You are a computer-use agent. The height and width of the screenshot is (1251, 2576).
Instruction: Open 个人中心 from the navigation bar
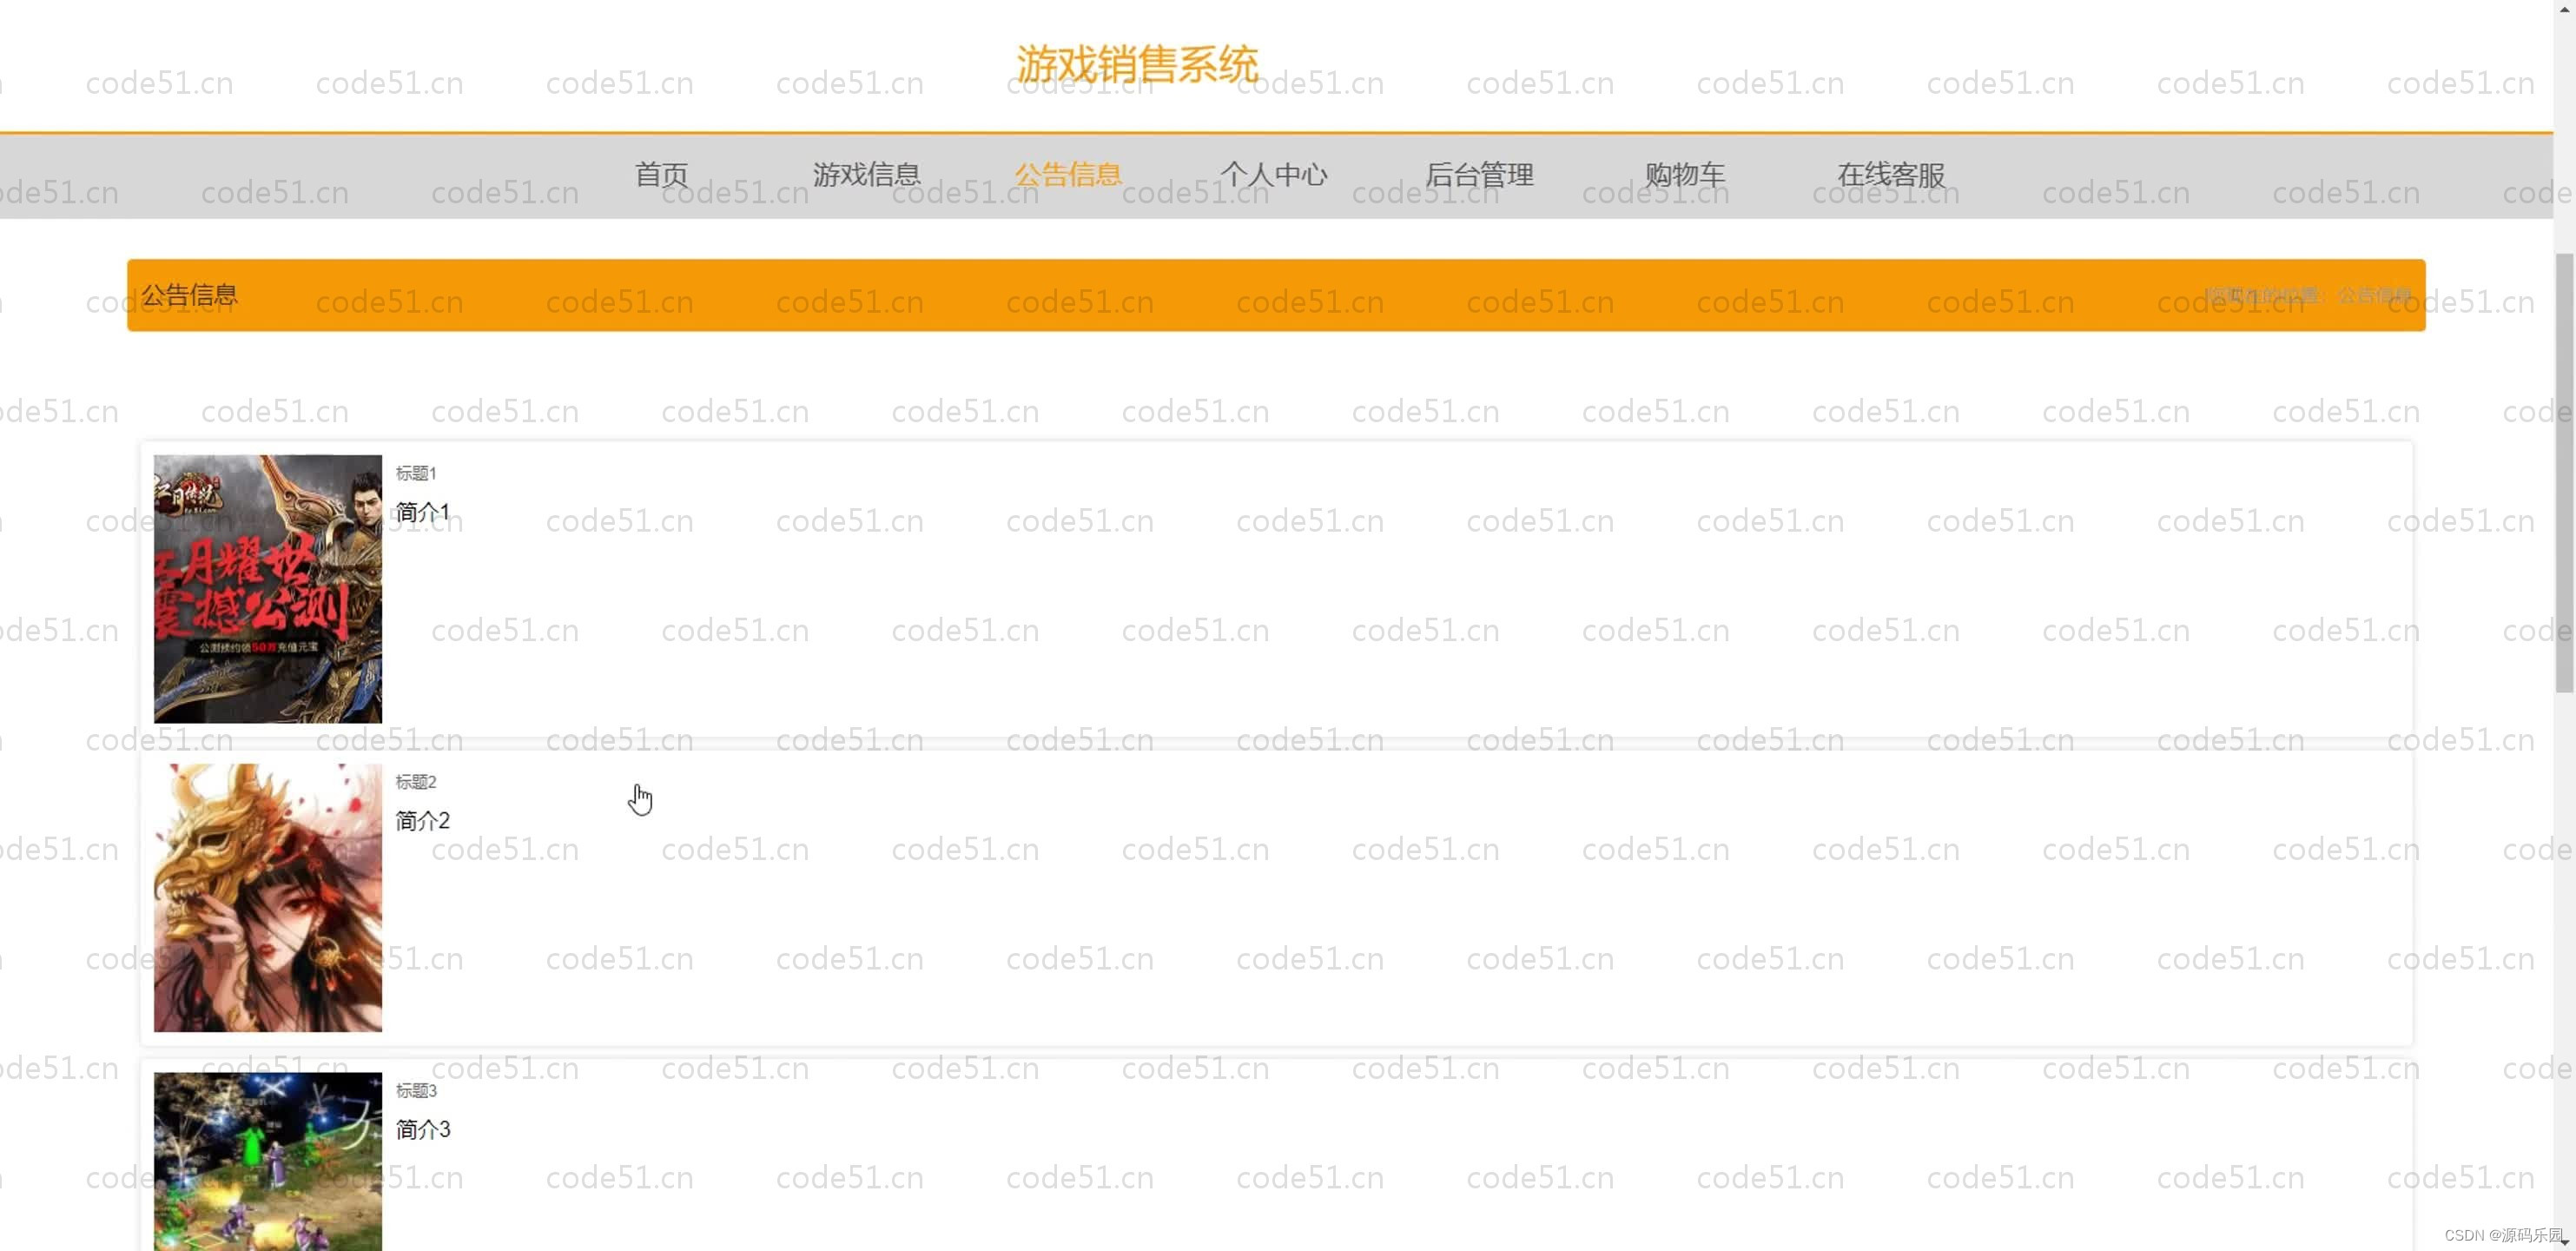tap(1275, 175)
